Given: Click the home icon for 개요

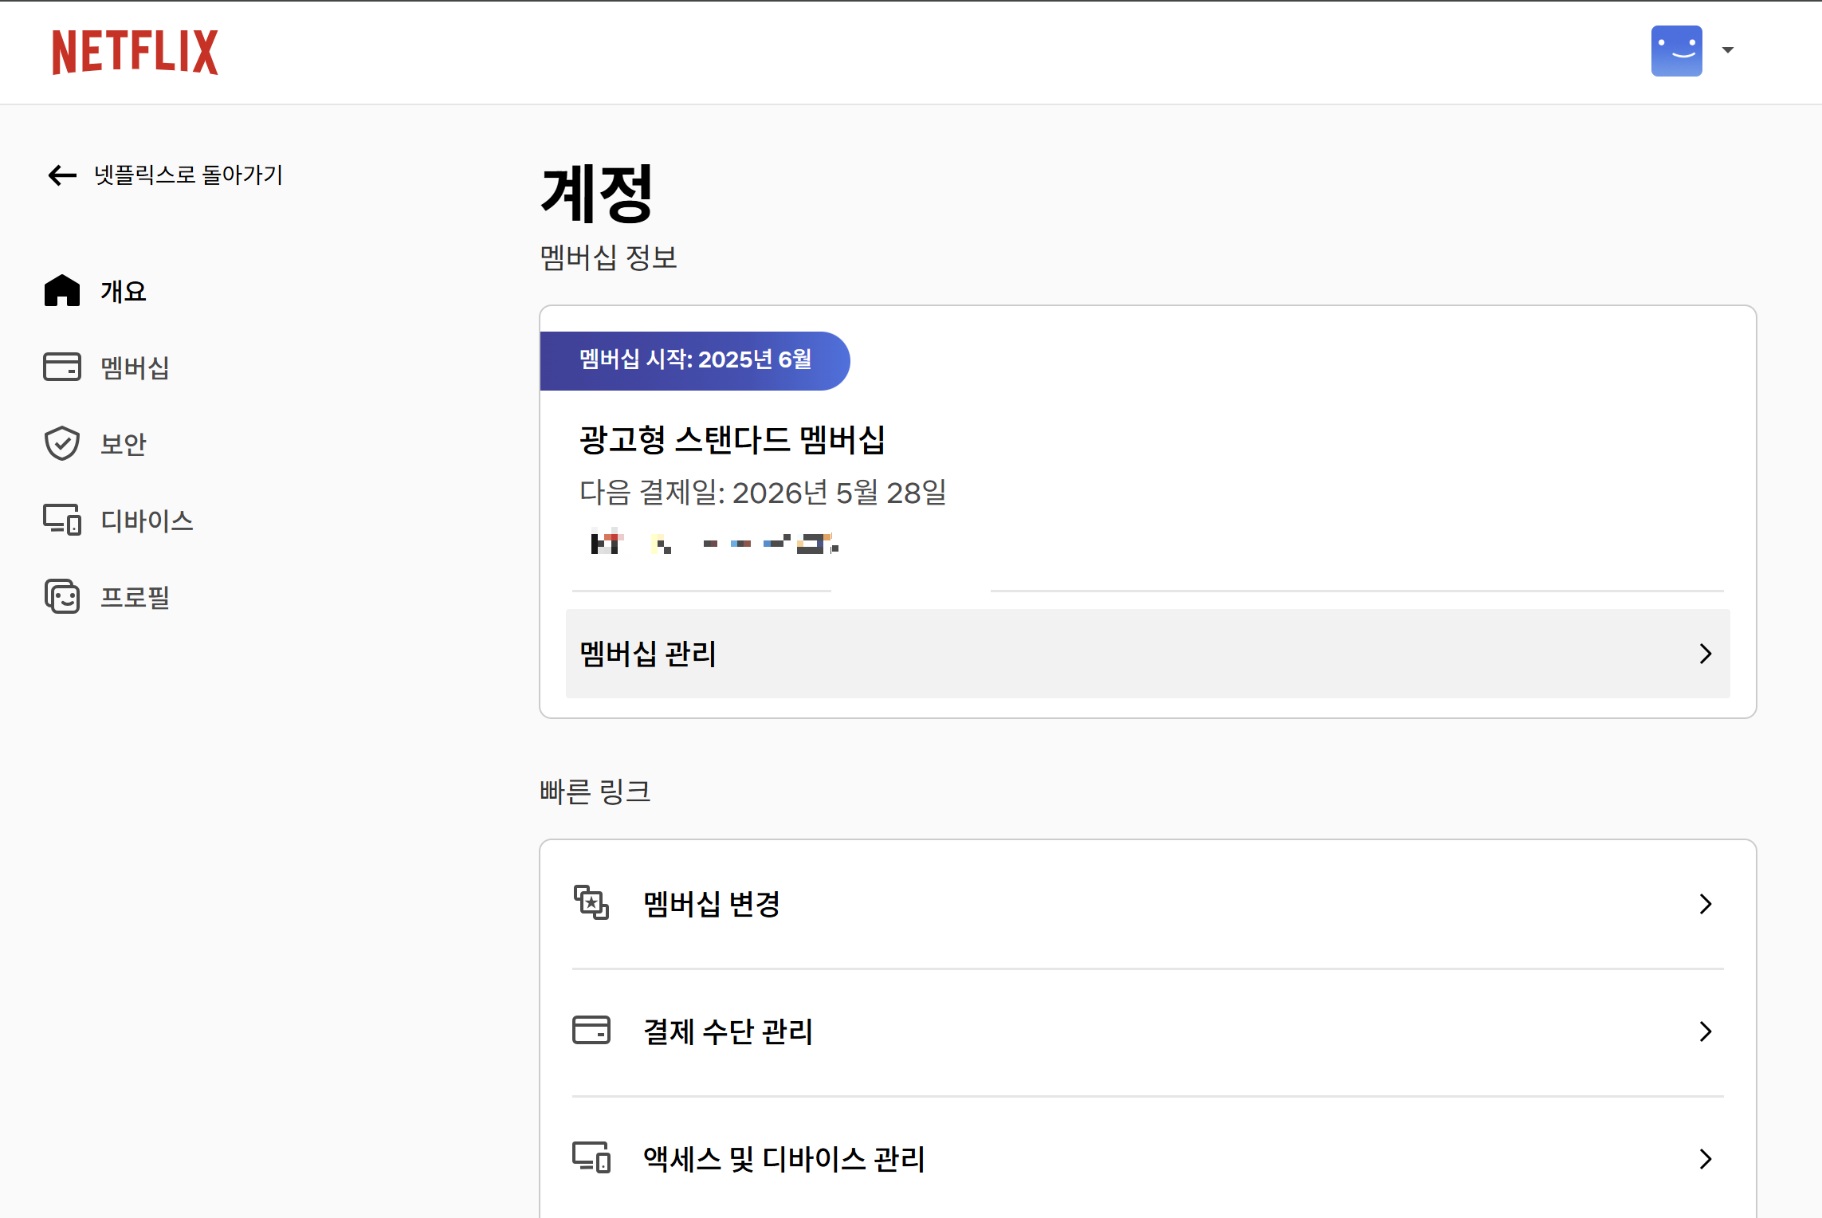Looking at the screenshot, I should tap(62, 291).
